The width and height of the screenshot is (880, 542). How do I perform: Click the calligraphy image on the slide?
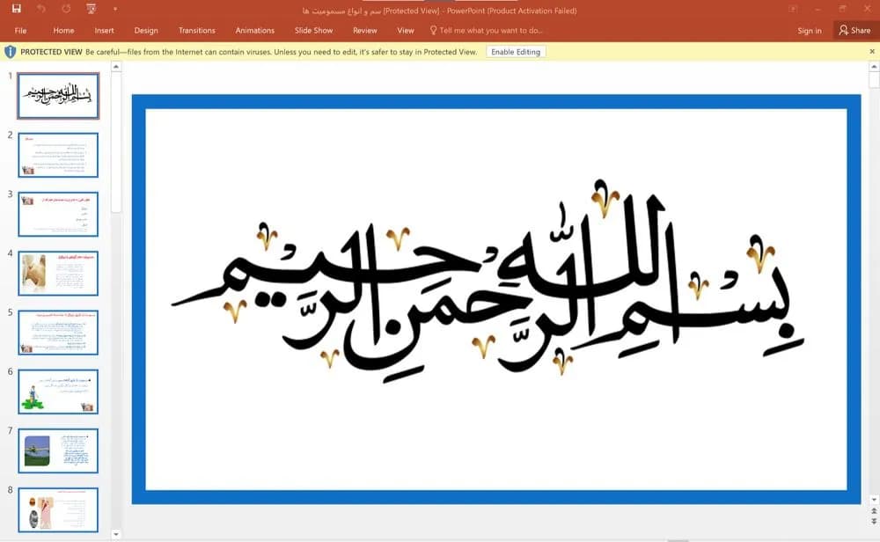pos(488,282)
